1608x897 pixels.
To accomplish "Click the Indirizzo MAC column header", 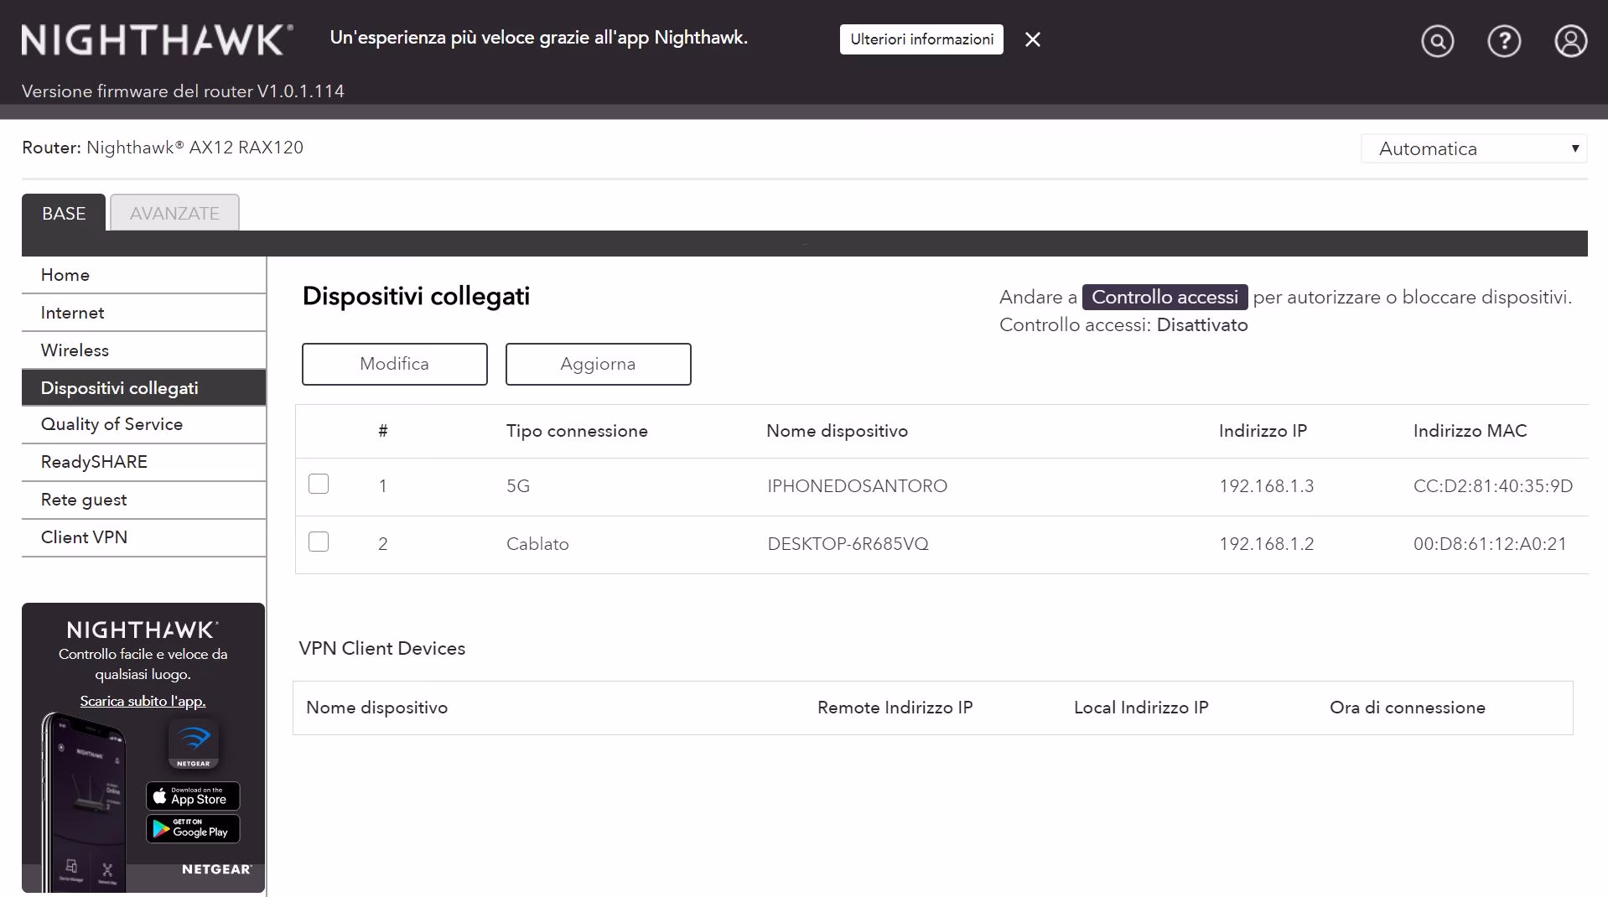I will pyautogui.click(x=1470, y=431).
